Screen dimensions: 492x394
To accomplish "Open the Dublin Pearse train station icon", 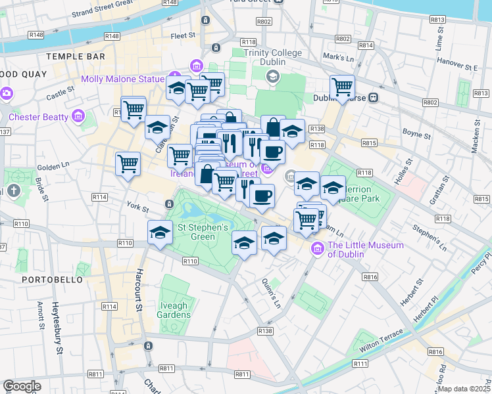I will point(373,98).
